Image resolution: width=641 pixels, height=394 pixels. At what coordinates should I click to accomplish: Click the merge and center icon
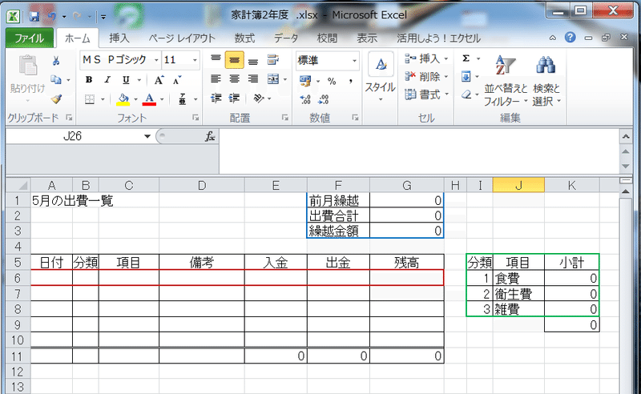273,79
